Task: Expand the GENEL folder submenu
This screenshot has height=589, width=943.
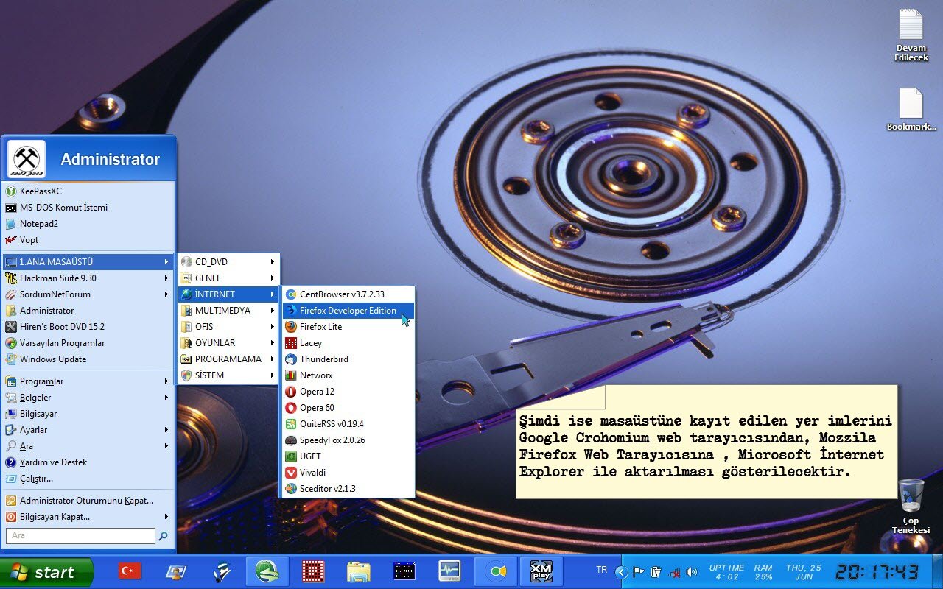Action: point(228,278)
